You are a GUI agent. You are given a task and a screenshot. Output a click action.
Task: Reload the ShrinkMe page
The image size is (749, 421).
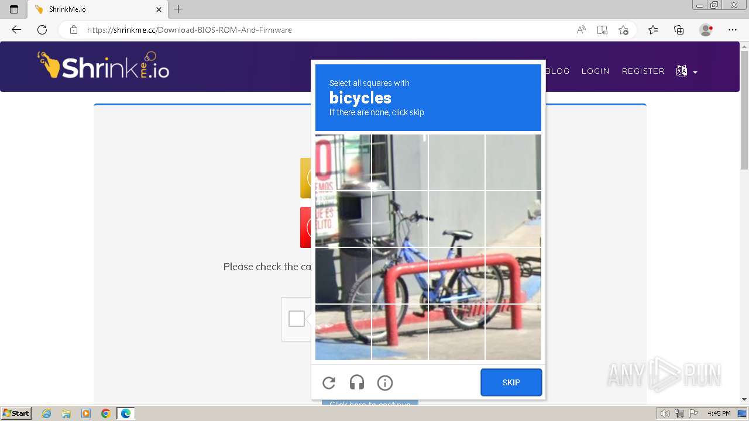(42, 30)
